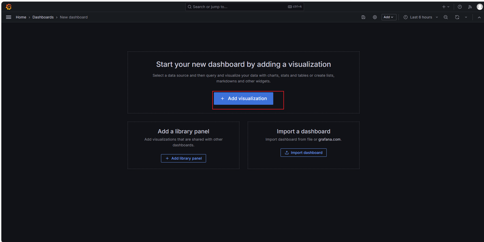The height and width of the screenshot is (242, 484).
Task: Click the 'Import a dashboard' heading
Action: coord(303,132)
